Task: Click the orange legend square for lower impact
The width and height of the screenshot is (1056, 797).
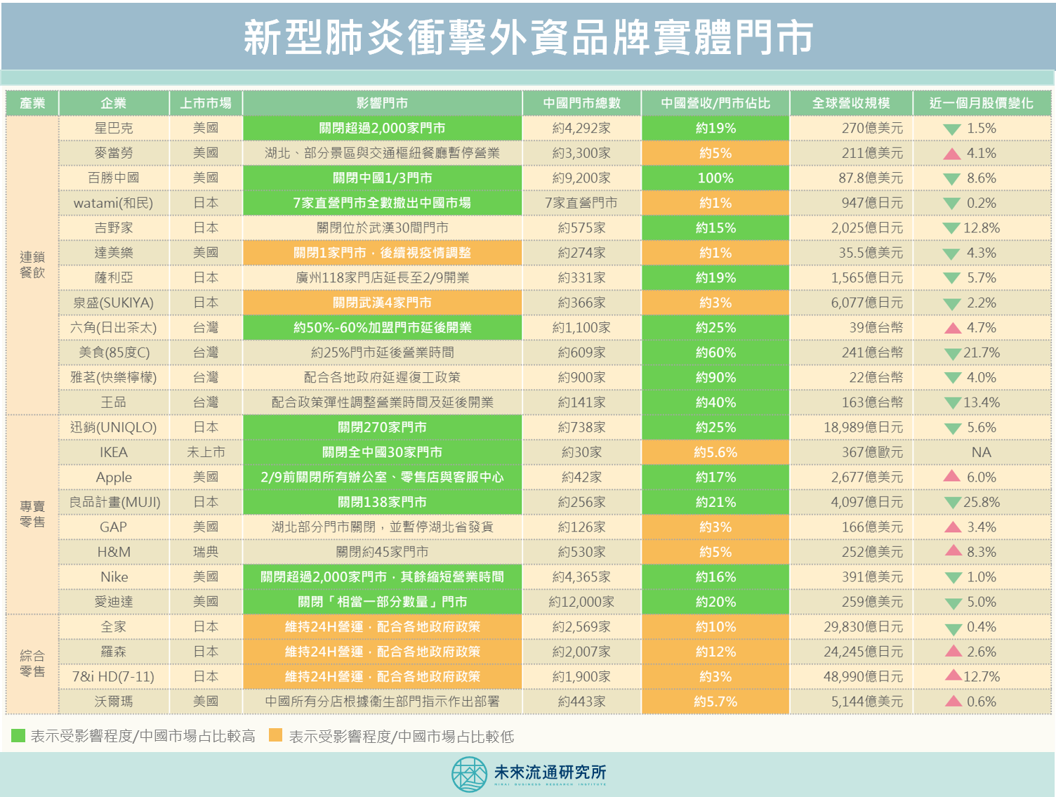Action: click(276, 735)
